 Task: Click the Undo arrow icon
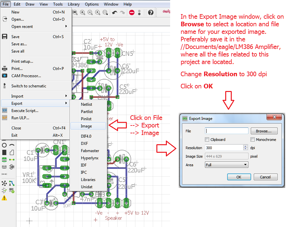point(114,12)
